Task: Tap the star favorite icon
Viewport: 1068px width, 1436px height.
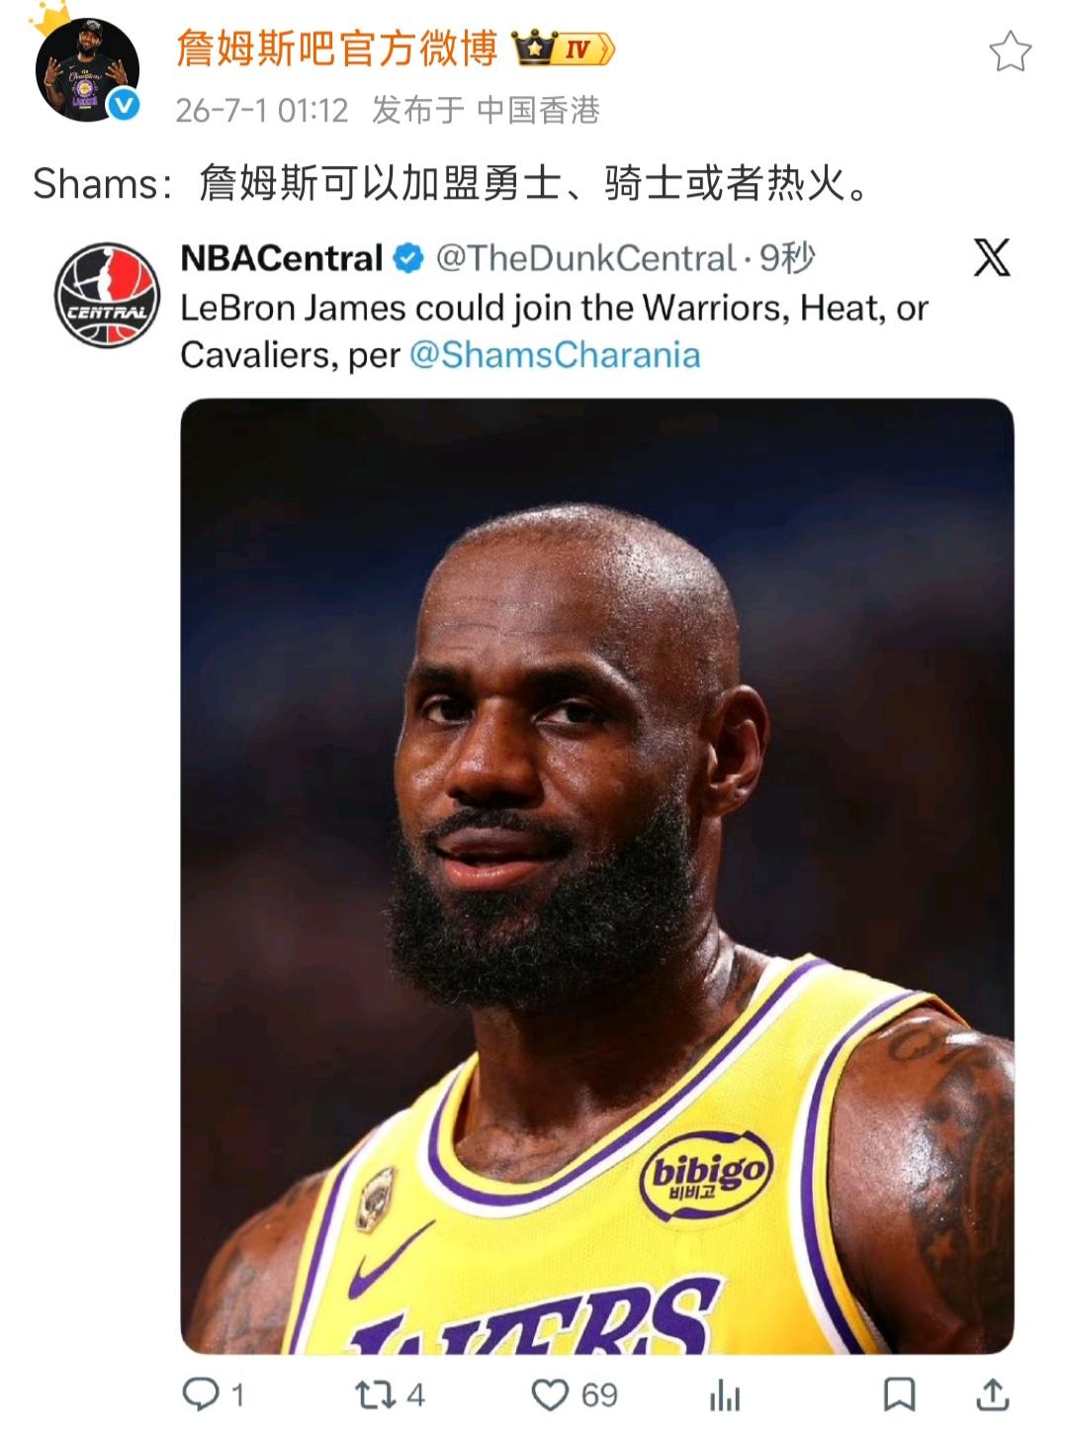Action: [1010, 51]
